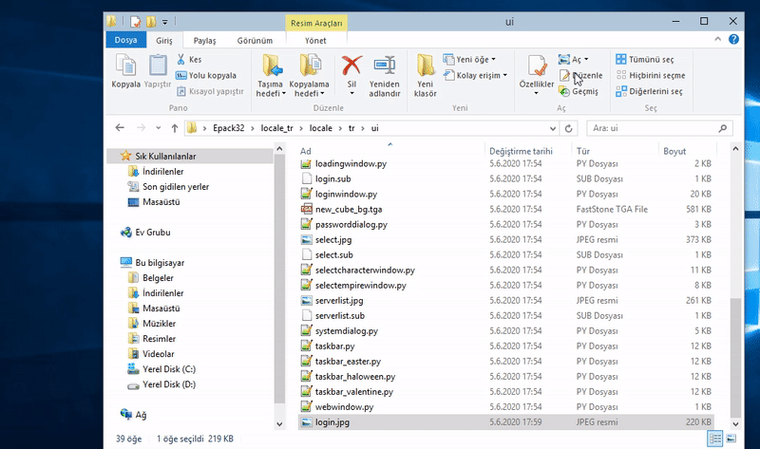This screenshot has height=449, width=760.
Task: Click locale breadcrumb in address bar
Action: point(321,128)
